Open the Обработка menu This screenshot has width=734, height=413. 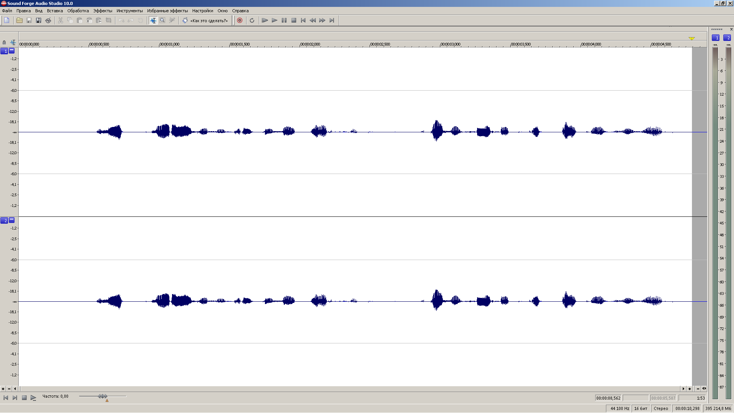click(x=78, y=11)
